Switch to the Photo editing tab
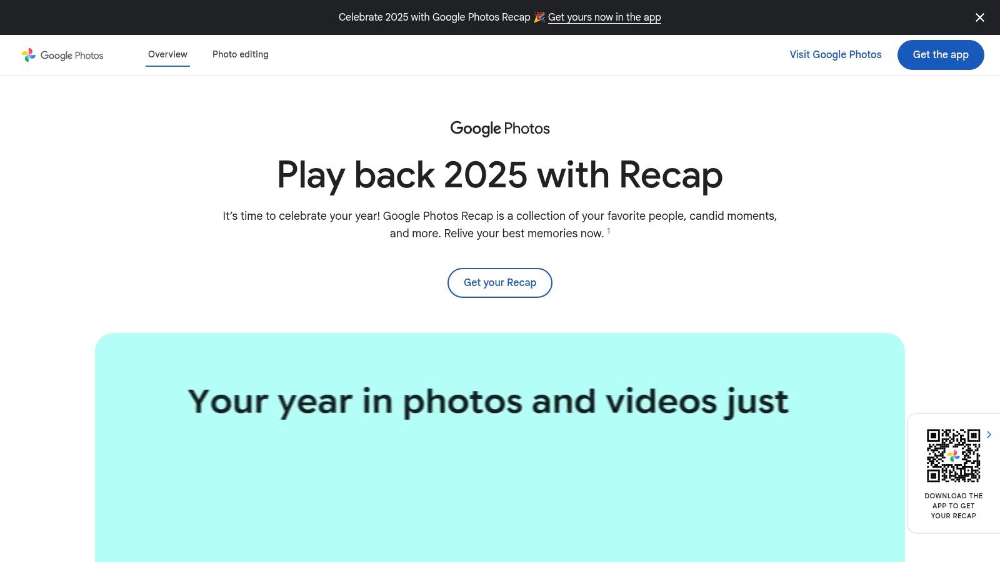Screen dimensions: 1000x562 coord(241,54)
